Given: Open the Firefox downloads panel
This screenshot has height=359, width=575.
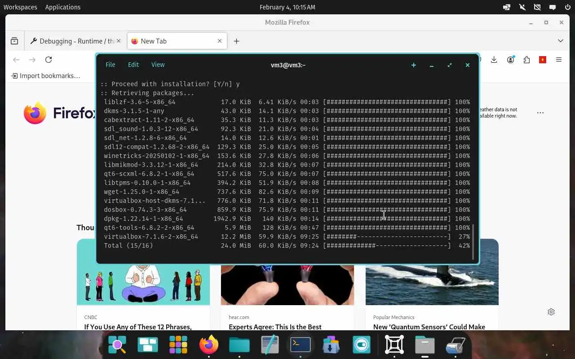Looking at the screenshot, I should pyautogui.click(x=494, y=60).
